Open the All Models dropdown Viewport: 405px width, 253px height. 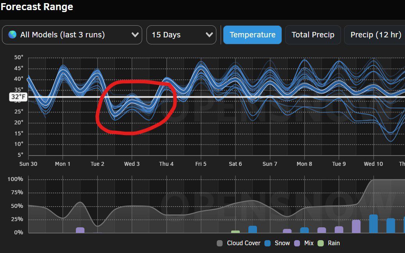click(x=72, y=35)
